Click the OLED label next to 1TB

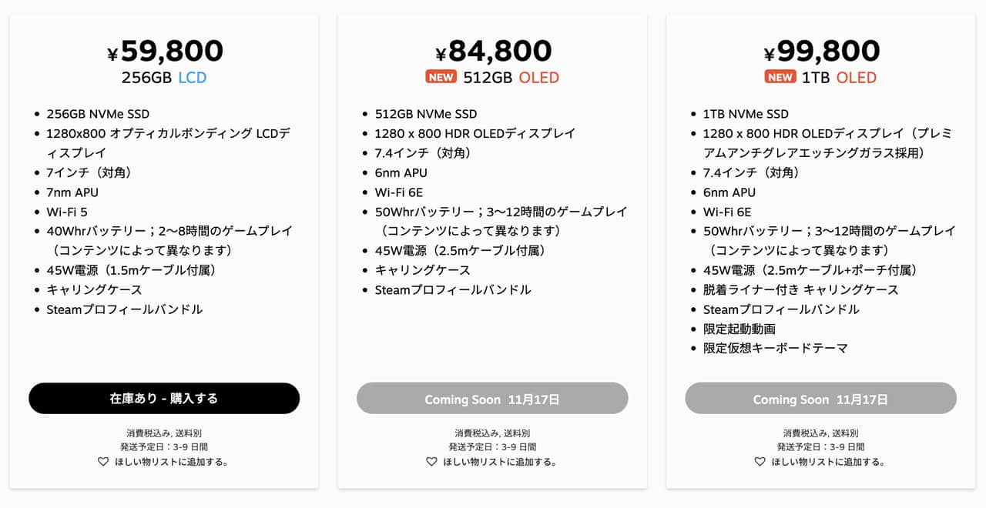click(x=857, y=78)
